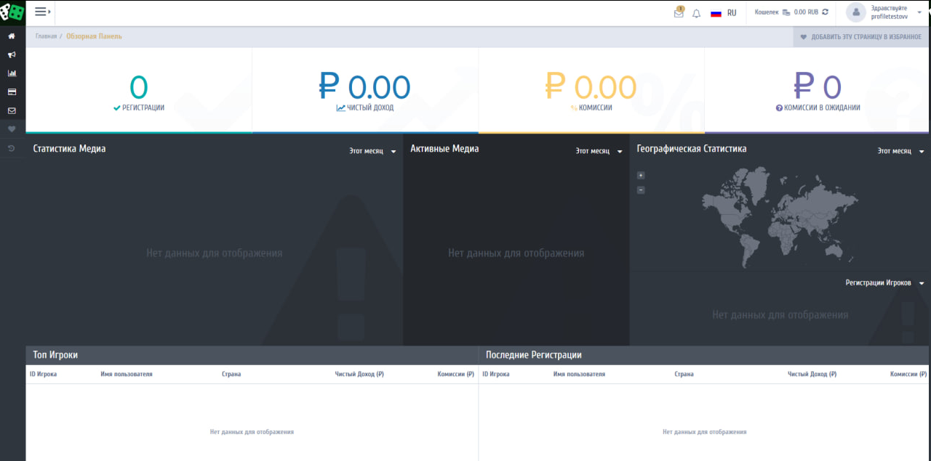Zoom in on the world map
The image size is (931, 461).
pos(641,175)
